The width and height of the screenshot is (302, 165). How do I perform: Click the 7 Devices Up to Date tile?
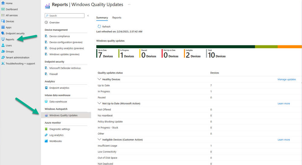[x=105, y=53]
